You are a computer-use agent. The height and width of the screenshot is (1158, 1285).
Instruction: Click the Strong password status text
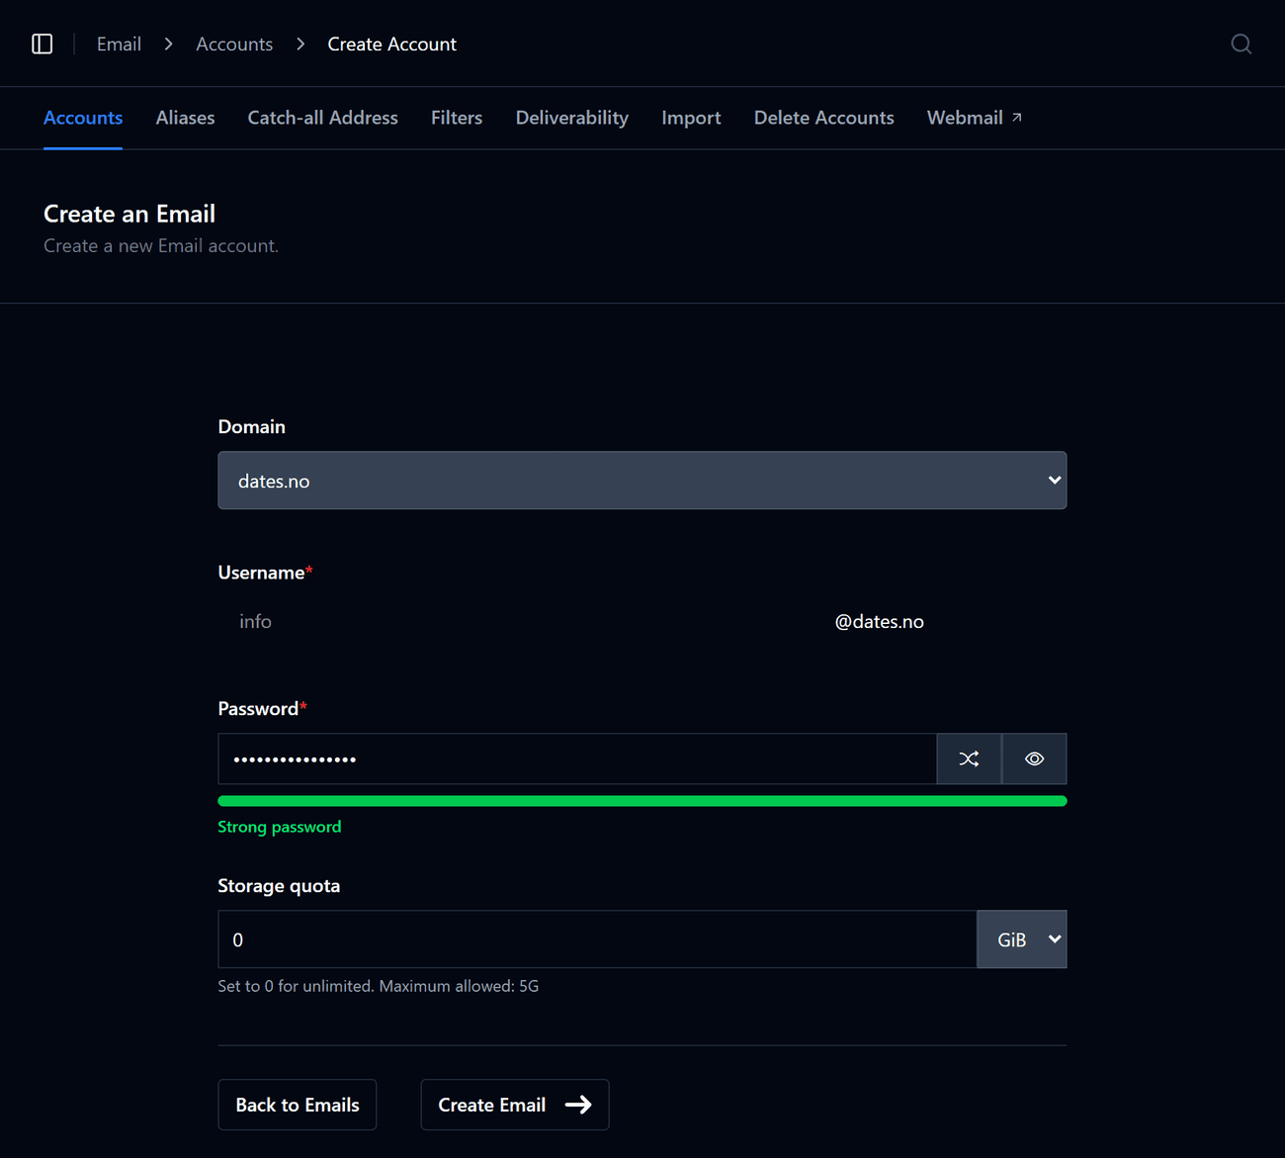(280, 827)
